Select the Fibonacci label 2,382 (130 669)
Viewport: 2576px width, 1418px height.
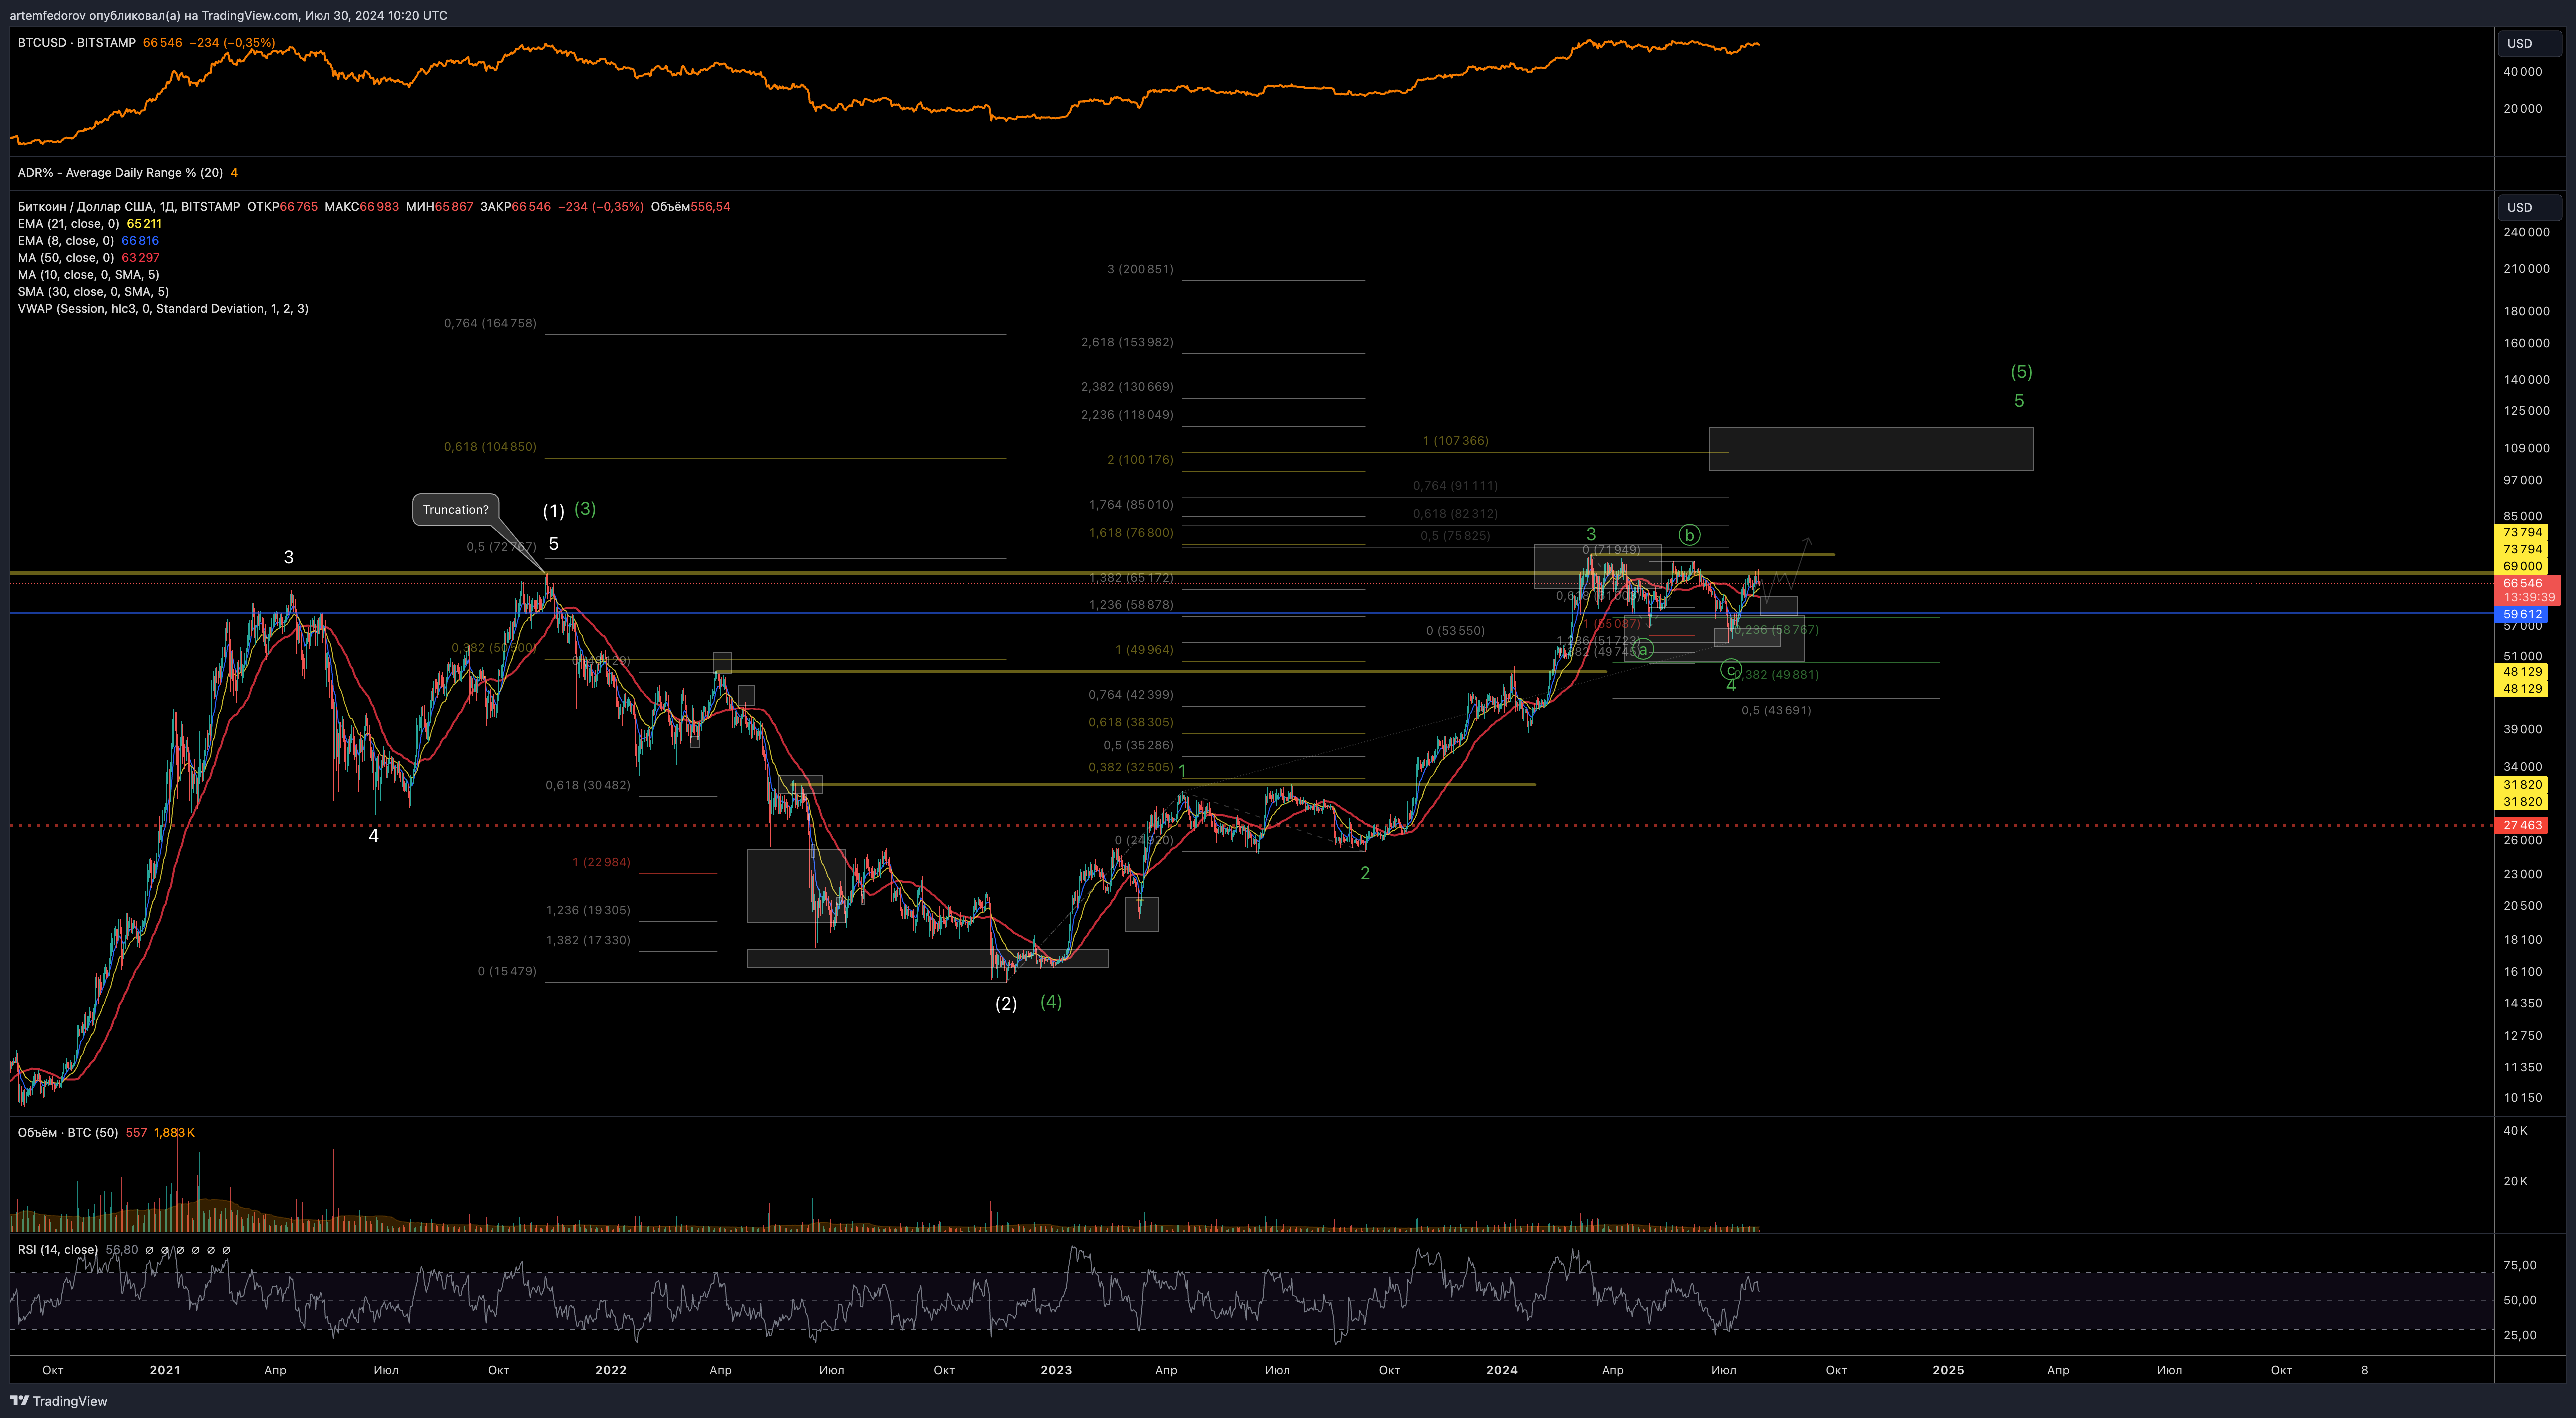pyautogui.click(x=1127, y=387)
